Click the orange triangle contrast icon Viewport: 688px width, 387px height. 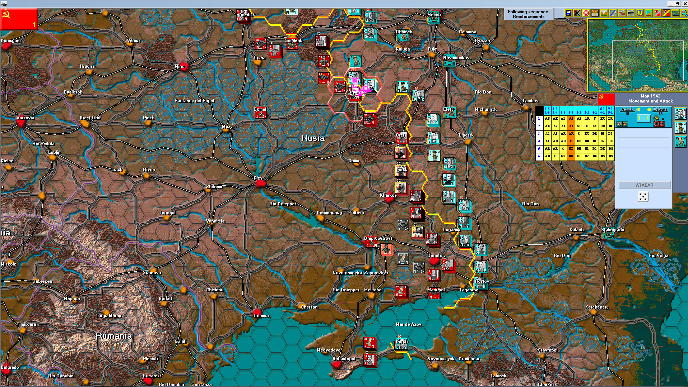coord(649,13)
